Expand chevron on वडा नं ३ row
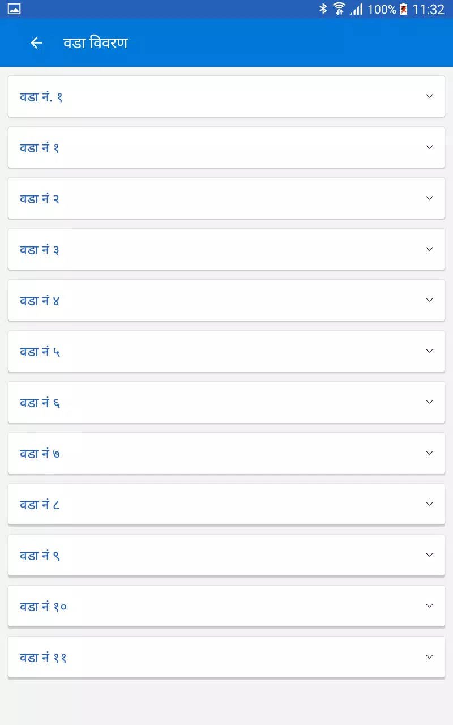Screen dimensions: 453x725 (x=430, y=249)
